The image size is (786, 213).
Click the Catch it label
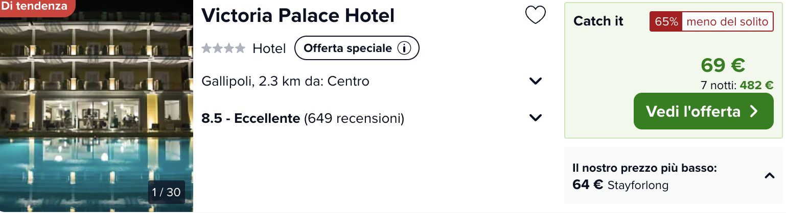click(598, 21)
